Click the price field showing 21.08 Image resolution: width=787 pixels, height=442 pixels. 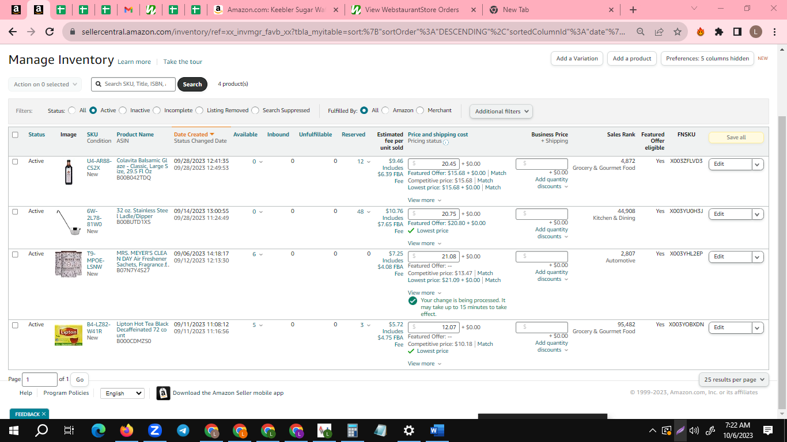point(434,257)
